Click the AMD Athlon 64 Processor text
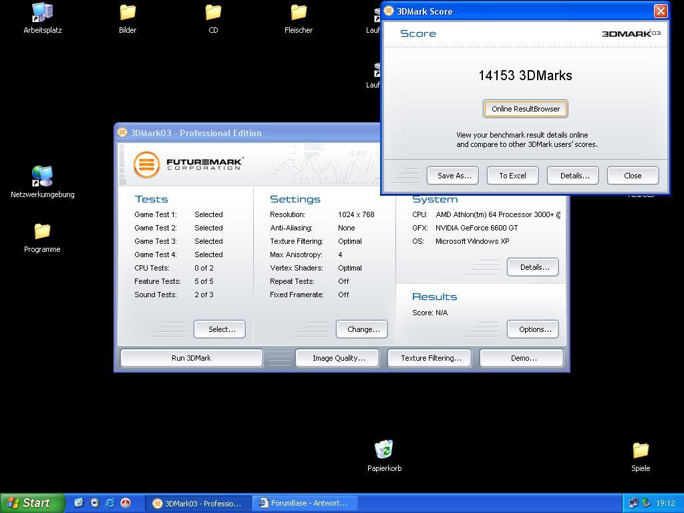 pyautogui.click(x=498, y=214)
